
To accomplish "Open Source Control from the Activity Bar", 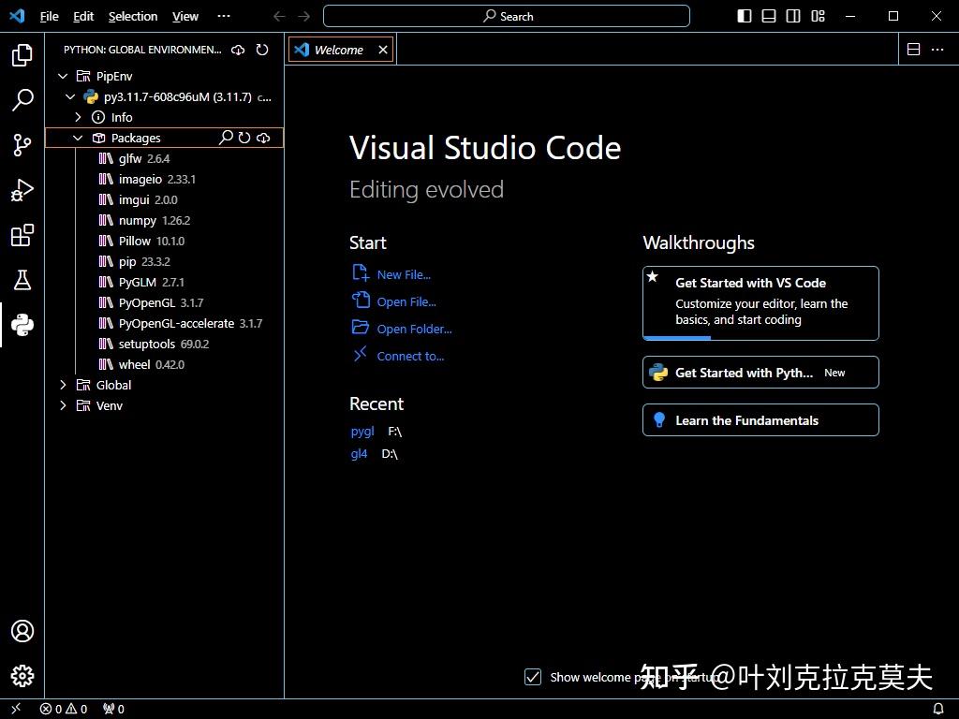I will pos(22,145).
